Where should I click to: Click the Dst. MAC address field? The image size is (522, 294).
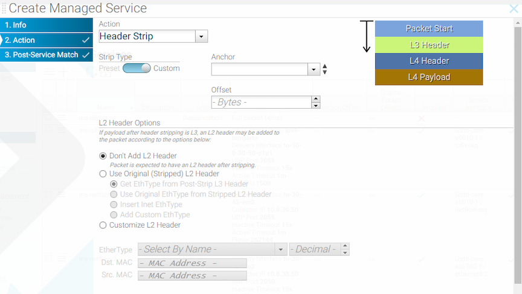[192, 263]
